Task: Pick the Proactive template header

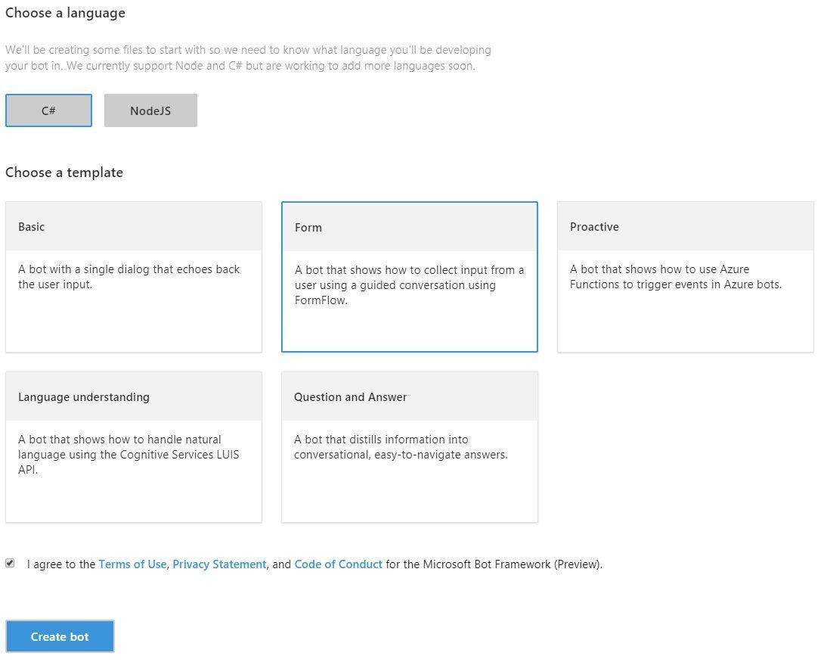Action: click(x=594, y=226)
